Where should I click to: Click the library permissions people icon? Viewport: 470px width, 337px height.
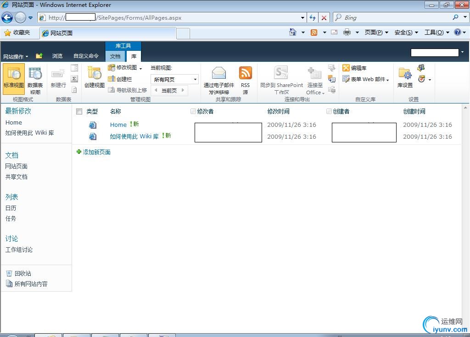pos(421,68)
